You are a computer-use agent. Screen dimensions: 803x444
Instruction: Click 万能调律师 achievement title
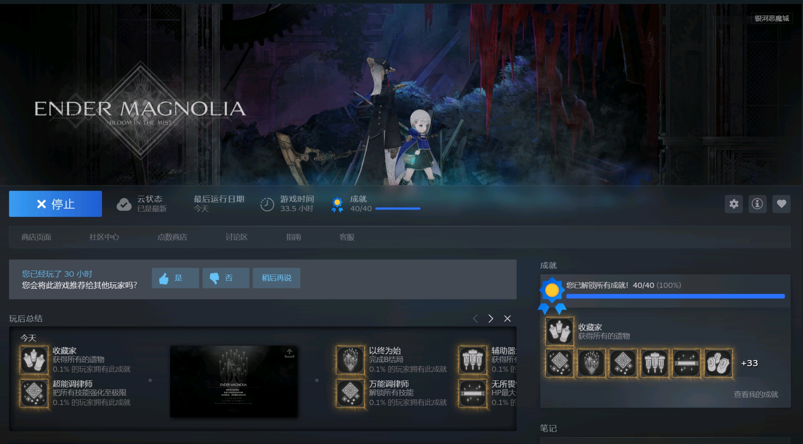pos(389,384)
